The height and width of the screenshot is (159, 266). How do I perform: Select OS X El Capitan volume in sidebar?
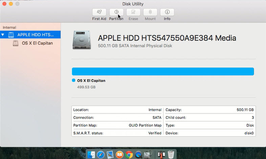pos(37,43)
